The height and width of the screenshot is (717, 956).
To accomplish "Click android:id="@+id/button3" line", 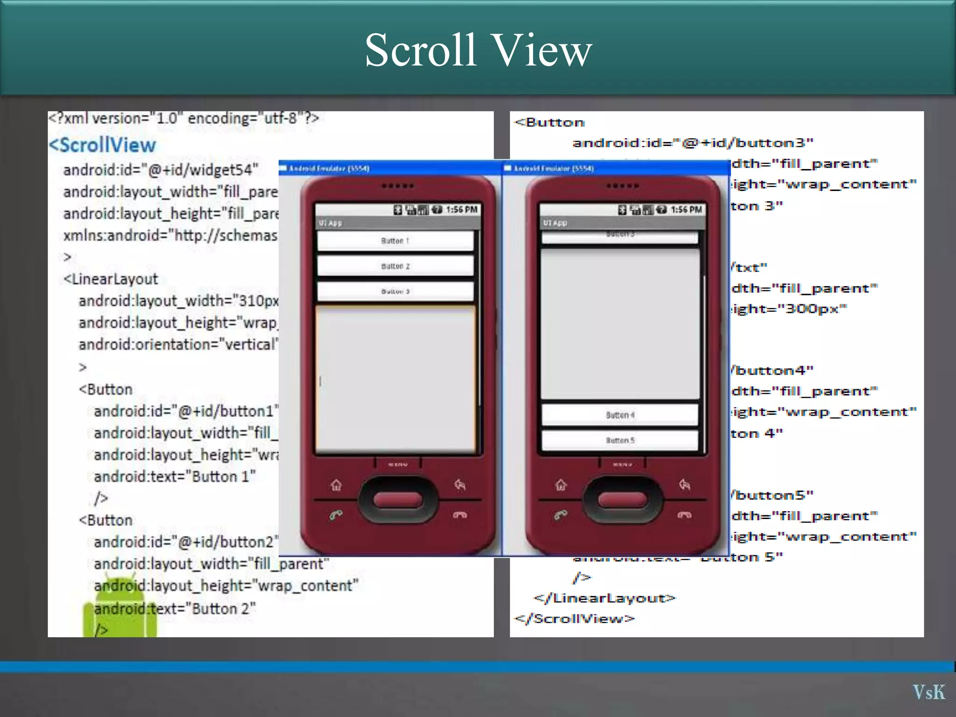I will pos(693,143).
